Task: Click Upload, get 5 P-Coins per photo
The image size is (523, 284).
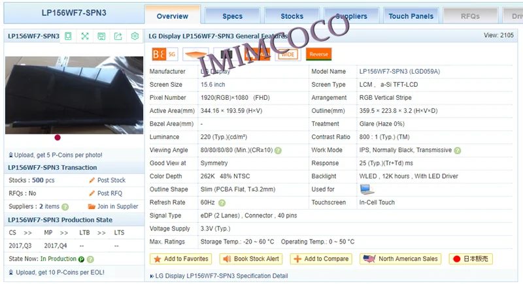Action: (x=56, y=155)
